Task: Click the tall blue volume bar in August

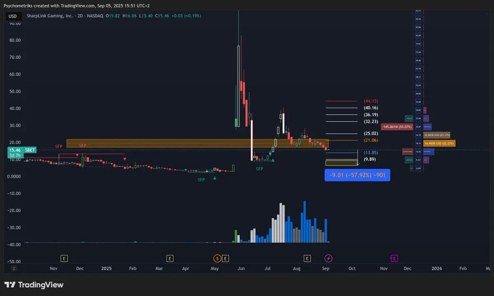Action: 304,222
